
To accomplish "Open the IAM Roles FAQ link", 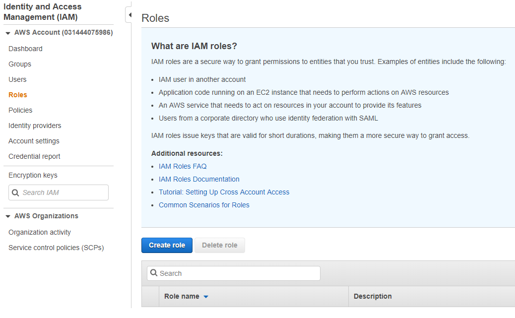I will click(x=183, y=166).
